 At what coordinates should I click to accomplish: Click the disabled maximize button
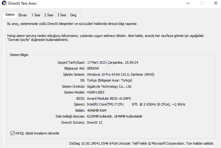pos(202,3)
